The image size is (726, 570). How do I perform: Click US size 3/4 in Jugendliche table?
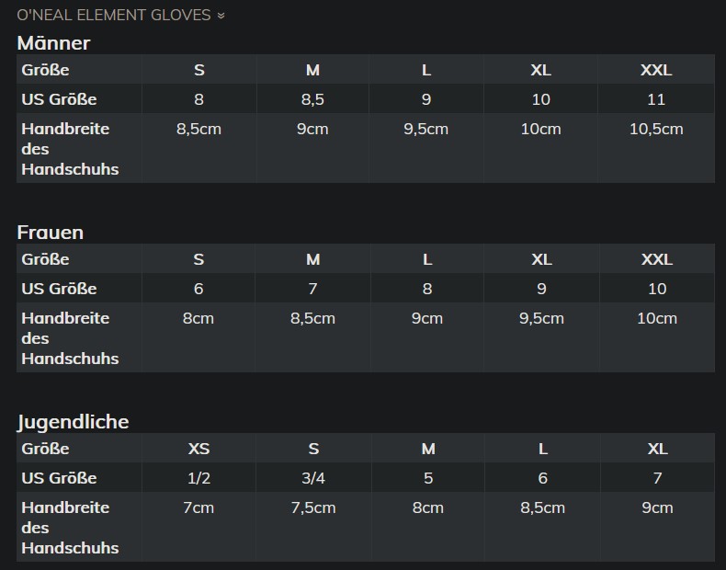tap(313, 478)
